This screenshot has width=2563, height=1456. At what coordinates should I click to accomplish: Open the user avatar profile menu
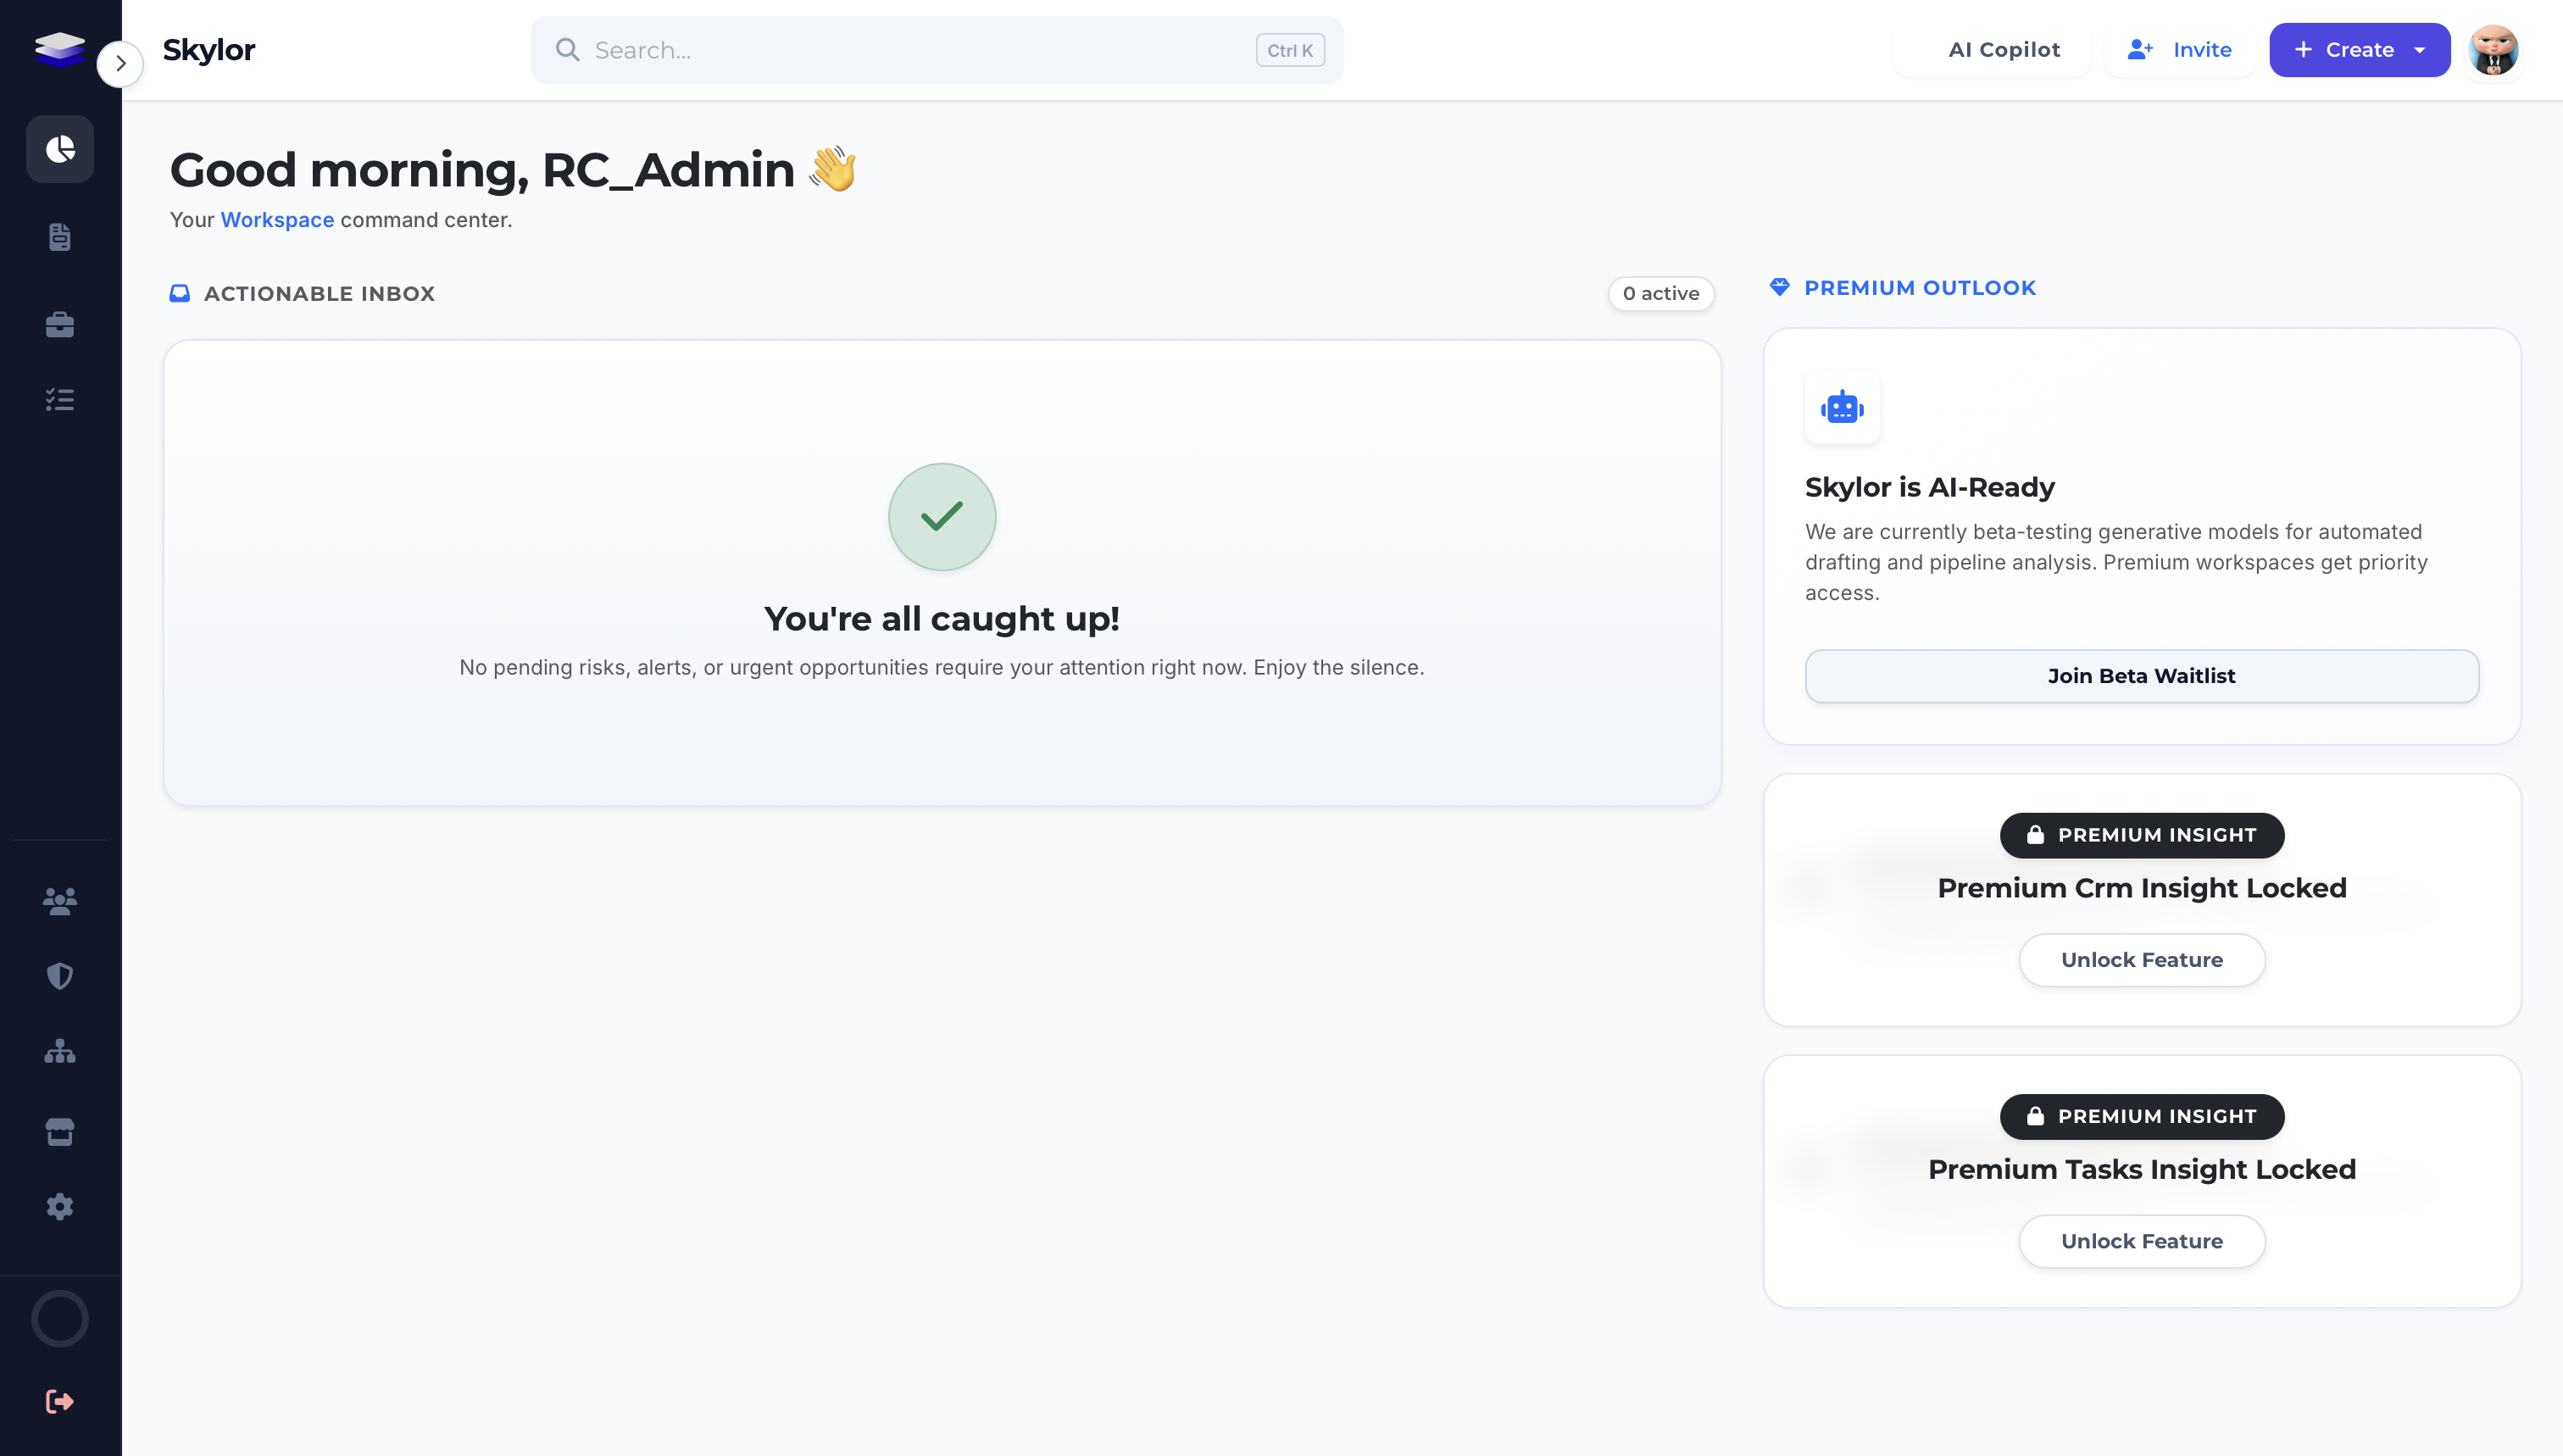point(2492,50)
